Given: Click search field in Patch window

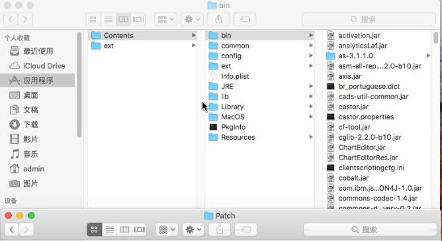Looking at the screenshot, I should click(370, 230).
